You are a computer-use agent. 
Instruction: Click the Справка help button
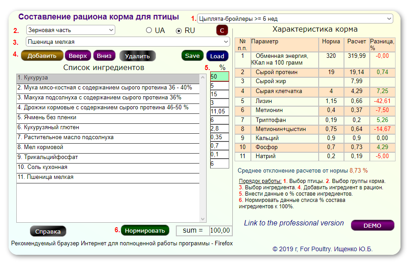[48, 231]
